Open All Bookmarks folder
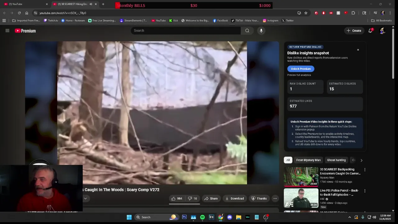This screenshot has height=224, width=398. tap(382, 21)
